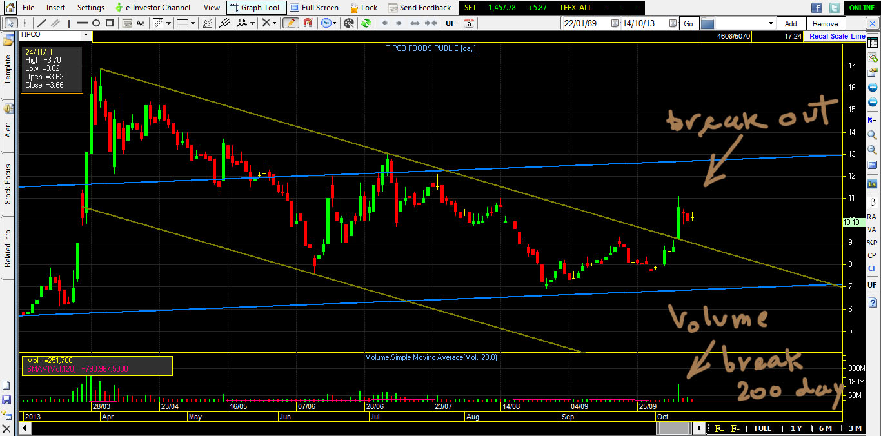Toggle %P in the right sidebar
The width and height of the screenshot is (881, 436).
(872, 243)
